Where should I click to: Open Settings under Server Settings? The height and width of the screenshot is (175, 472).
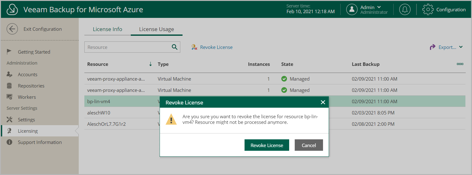point(26,119)
